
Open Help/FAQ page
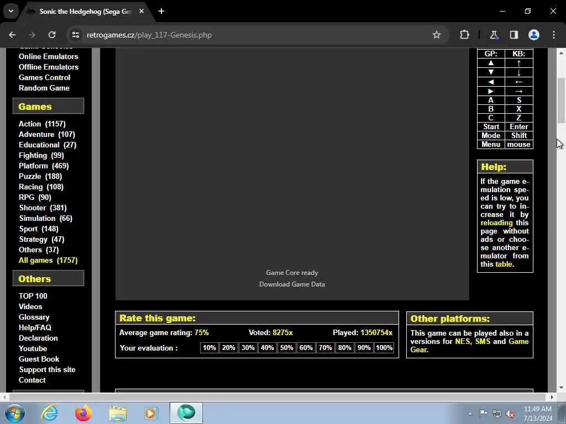[35, 327]
